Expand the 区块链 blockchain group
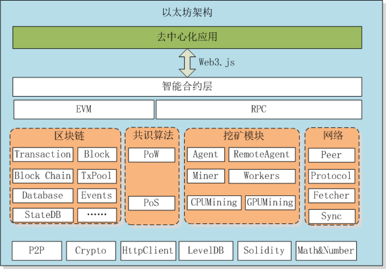386x269 pixels. (64, 136)
